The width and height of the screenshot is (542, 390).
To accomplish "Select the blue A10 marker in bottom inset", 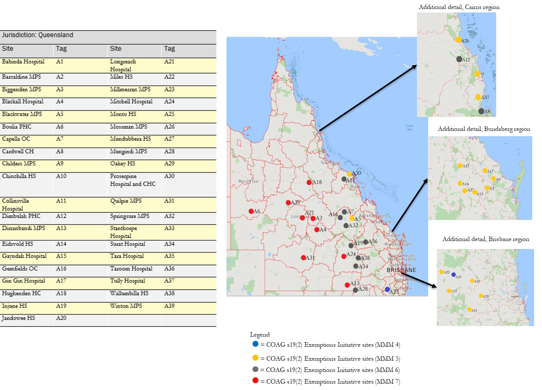I will [454, 275].
